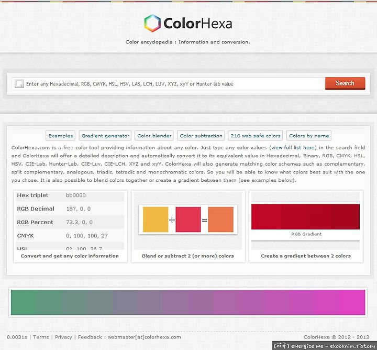
Task: Open the Colors by name tab
Action: coord(309,136)
